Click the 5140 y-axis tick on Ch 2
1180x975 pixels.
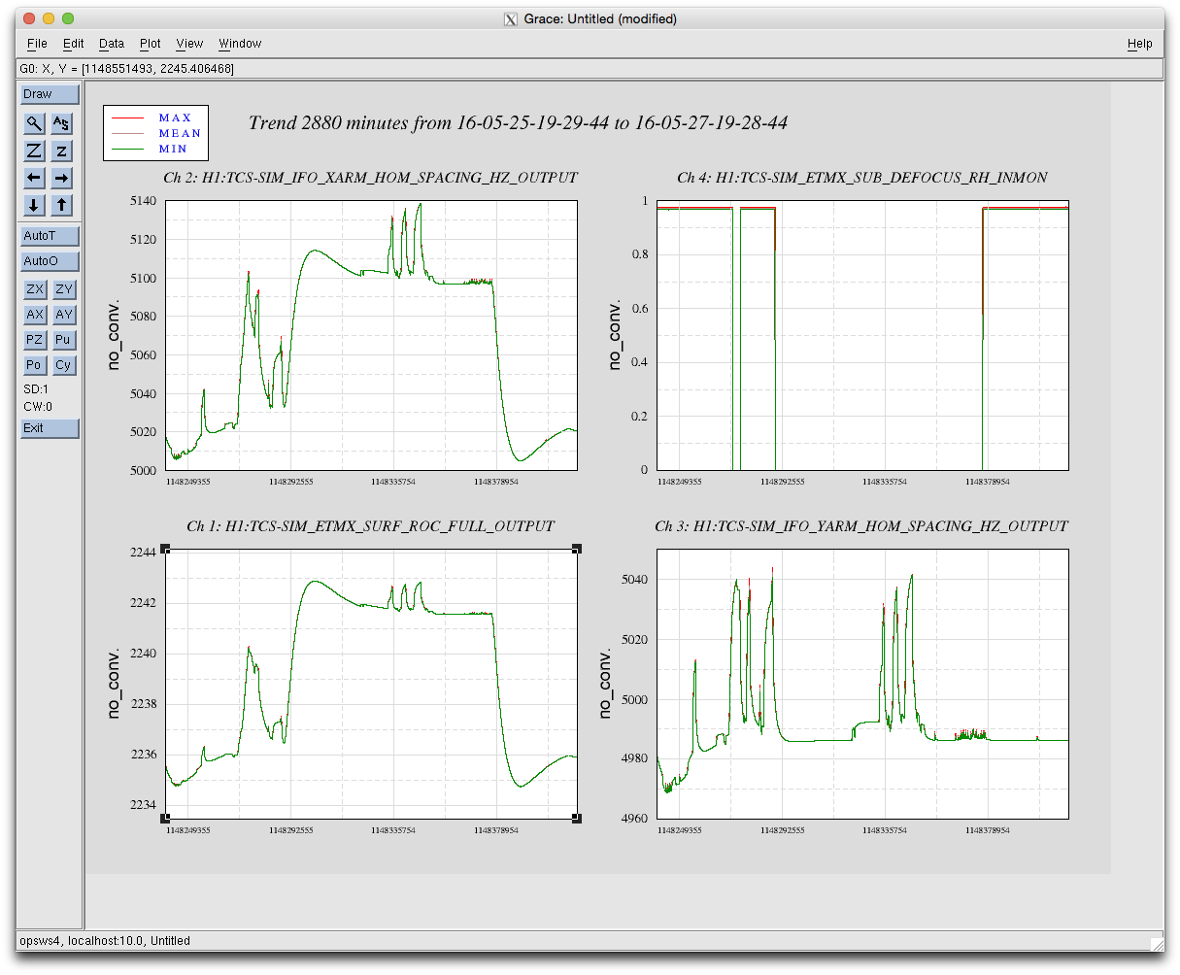point(143,201)
